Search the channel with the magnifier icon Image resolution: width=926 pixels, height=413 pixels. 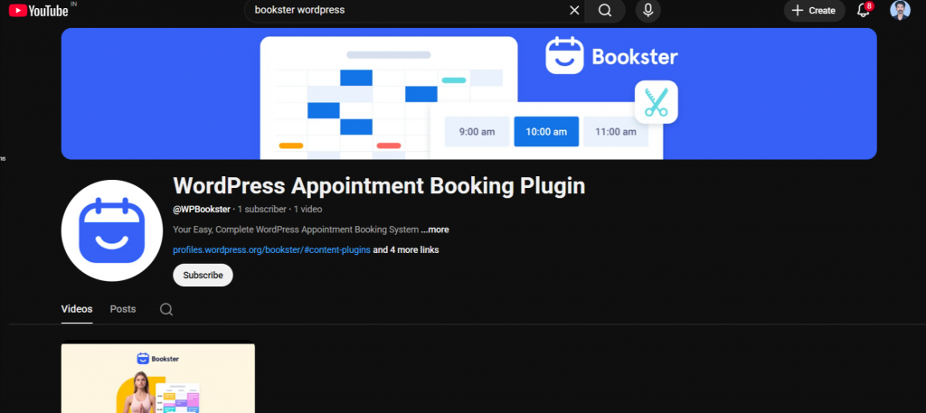click(x=166, y=309)
